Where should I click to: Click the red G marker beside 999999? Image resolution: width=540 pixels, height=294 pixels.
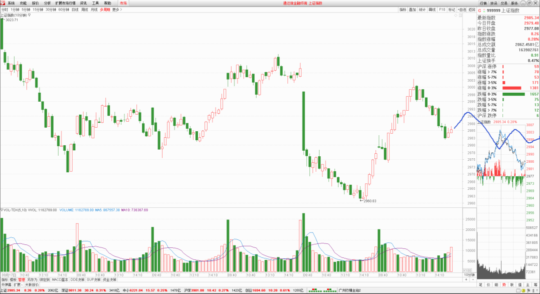[479, 10]
